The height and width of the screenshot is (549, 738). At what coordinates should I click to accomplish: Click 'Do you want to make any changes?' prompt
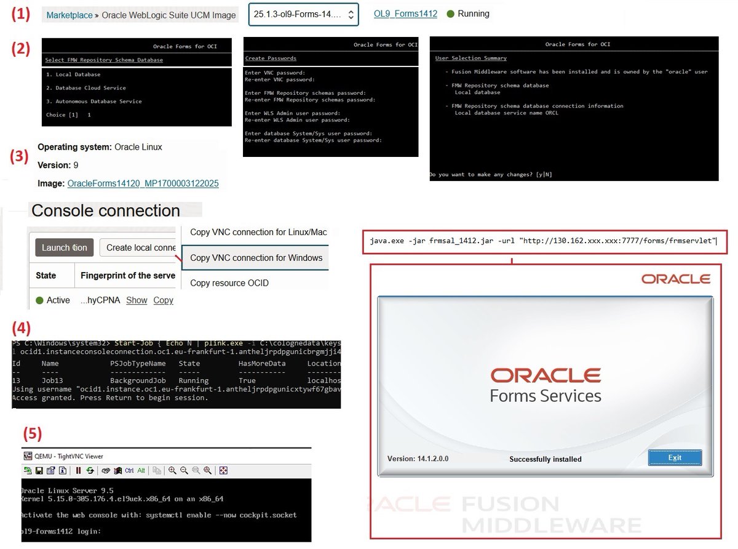490,175
